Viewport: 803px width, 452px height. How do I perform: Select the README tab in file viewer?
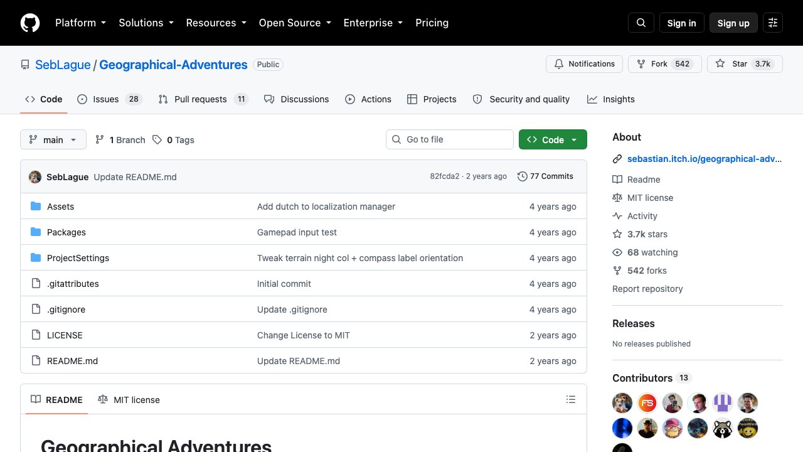[56, 399]
